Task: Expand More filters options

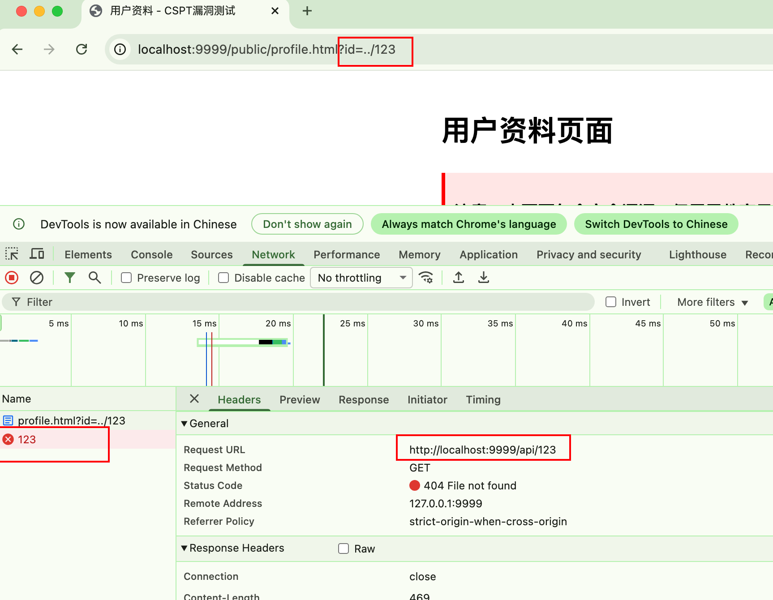Action: click(x=710, y=302)
